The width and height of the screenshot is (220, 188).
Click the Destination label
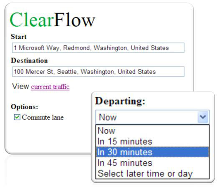pyautogui.click(x=29, y=60)
